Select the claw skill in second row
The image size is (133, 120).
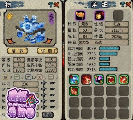pyautogui.click(x=74, y=91)
